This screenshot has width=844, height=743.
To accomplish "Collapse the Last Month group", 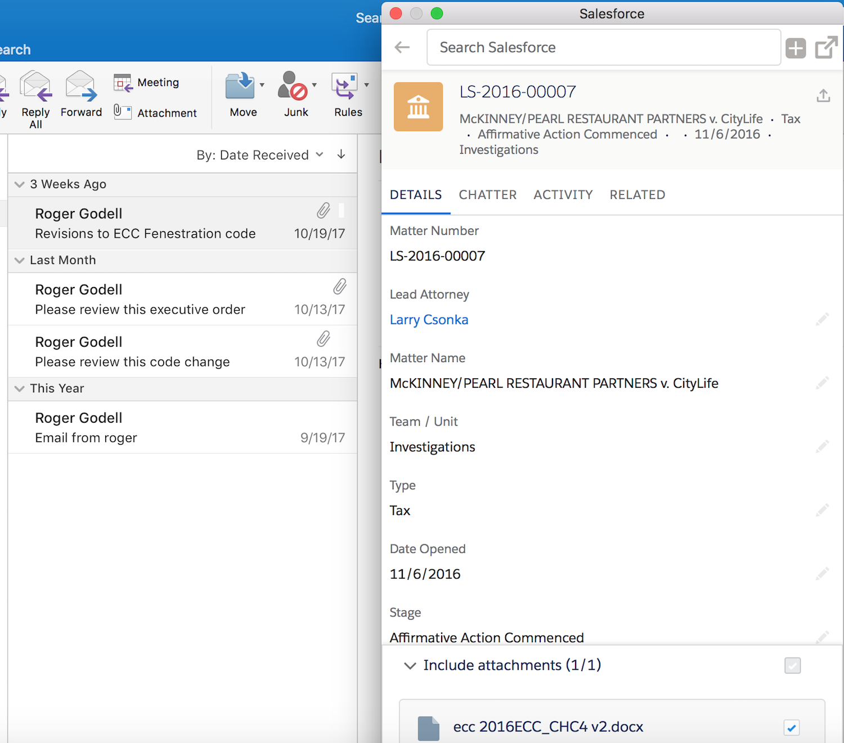I will point(20,261).
